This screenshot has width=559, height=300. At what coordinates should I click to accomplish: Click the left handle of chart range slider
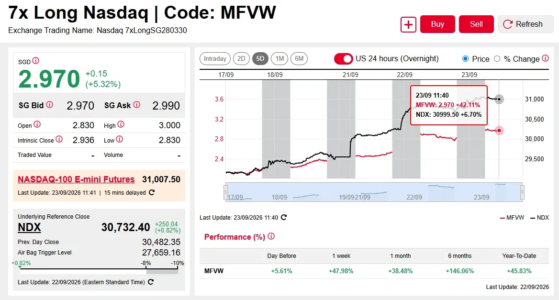[225, 192]
